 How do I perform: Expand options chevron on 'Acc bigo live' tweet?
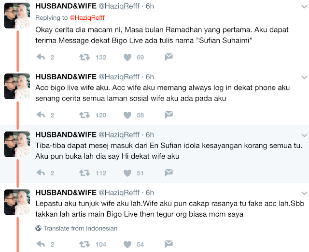tap(305, 77)
